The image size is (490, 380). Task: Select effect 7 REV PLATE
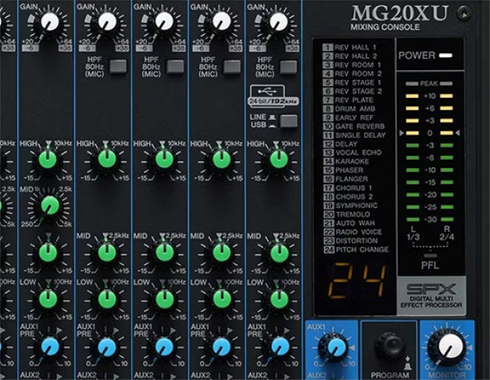coord(348,100)
